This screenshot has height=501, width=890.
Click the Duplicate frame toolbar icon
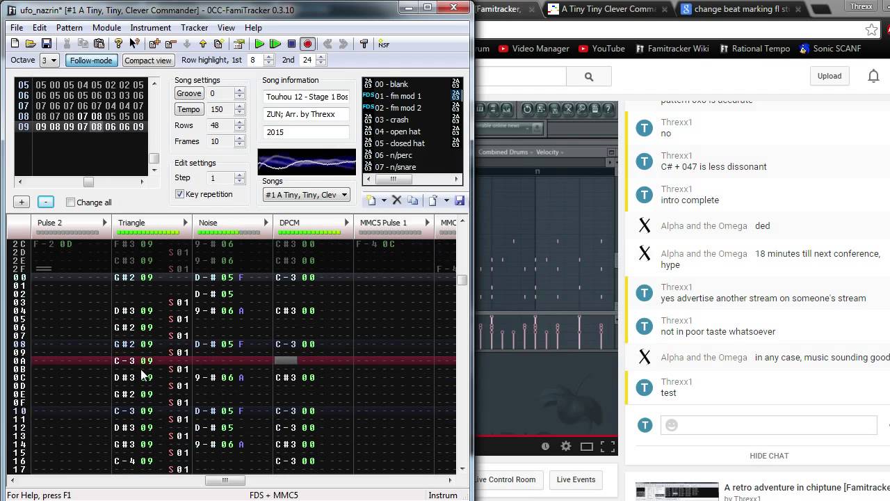(218, 44)
